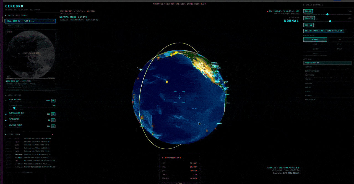Click the red recording indicator in Live Feed
Image resolution: width=354 pixels, height=184 pixels.
pos(53,134)
